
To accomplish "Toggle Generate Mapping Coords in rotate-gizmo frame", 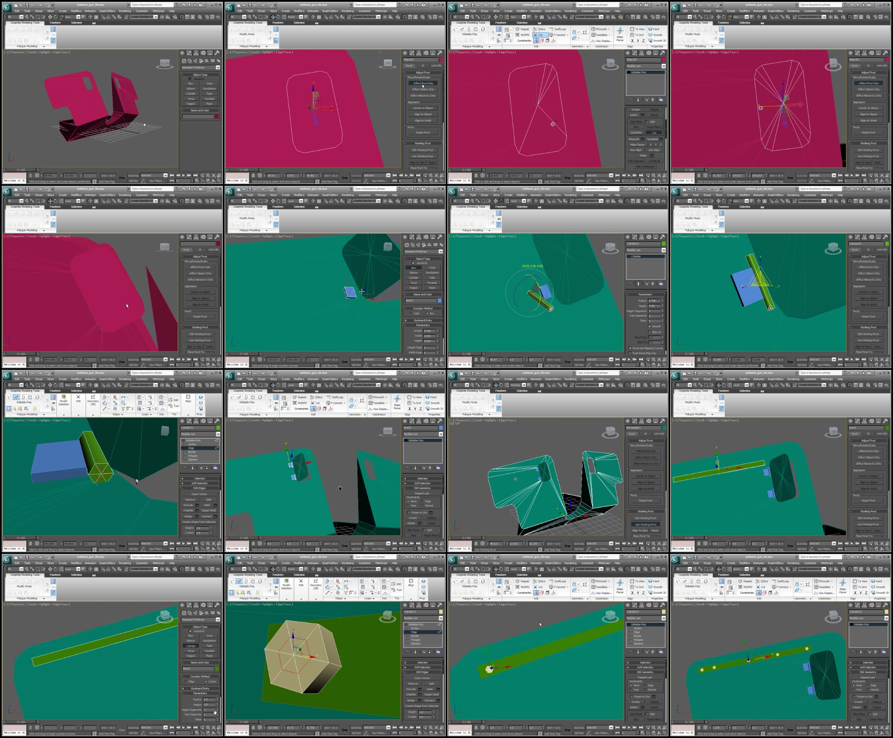I will pos(630,348).
